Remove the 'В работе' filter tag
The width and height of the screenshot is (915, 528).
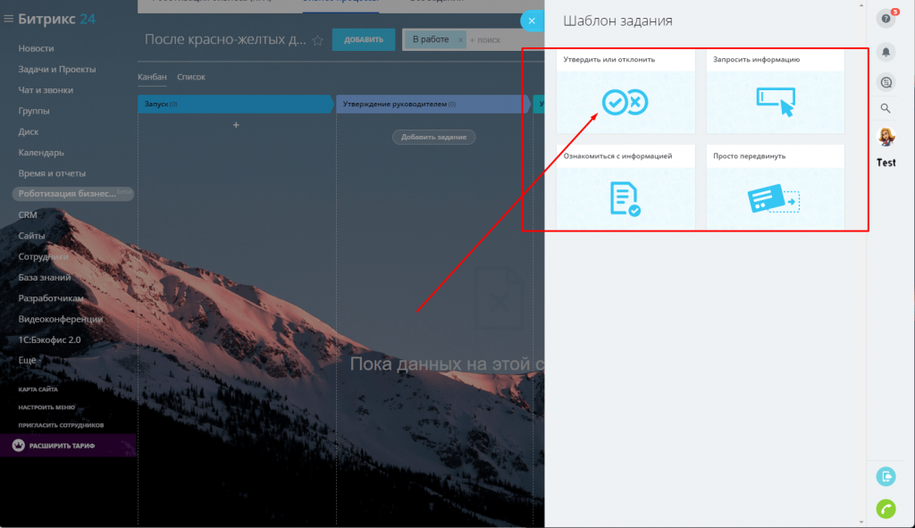point(460,40)
